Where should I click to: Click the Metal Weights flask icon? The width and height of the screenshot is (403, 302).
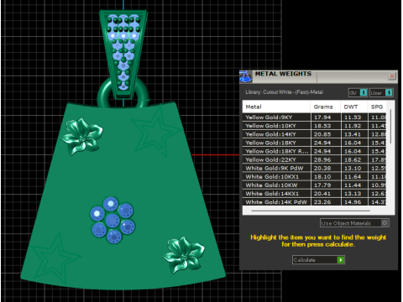click(x=246, y=76)
